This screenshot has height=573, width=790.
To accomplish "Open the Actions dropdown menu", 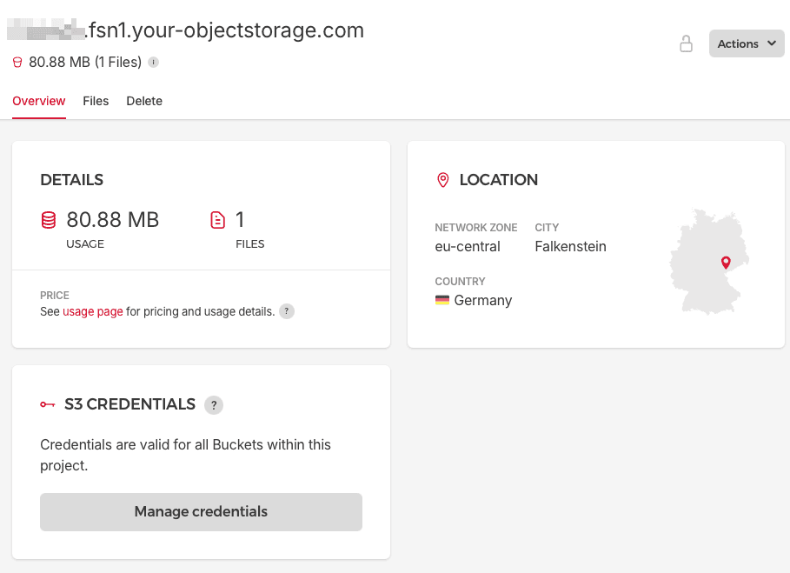I will tap(747, 43).
